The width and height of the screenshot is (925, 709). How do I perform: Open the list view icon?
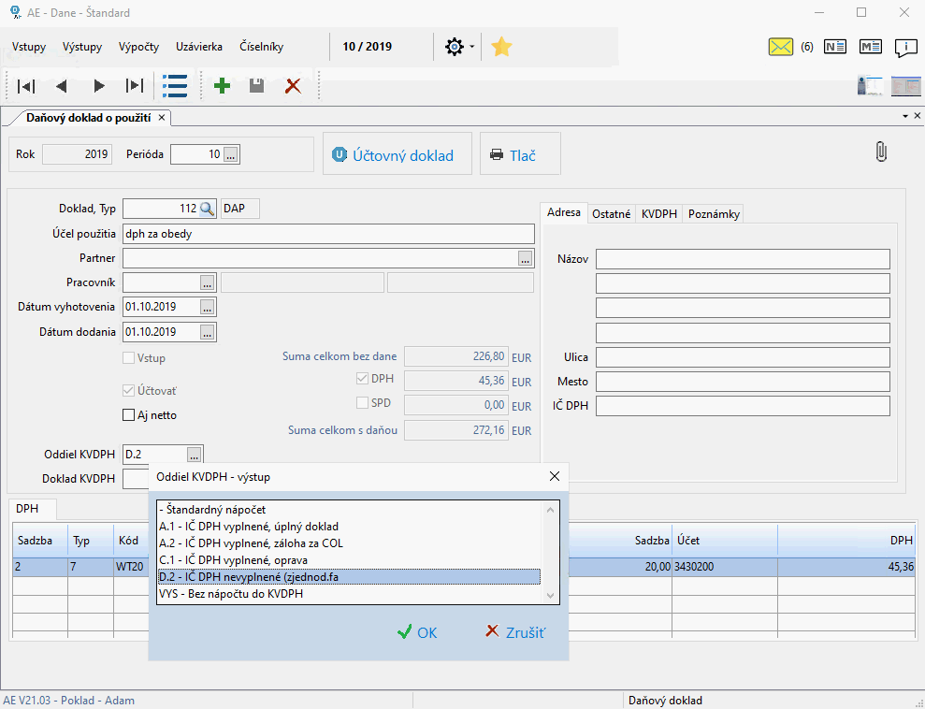coord(175,86)
